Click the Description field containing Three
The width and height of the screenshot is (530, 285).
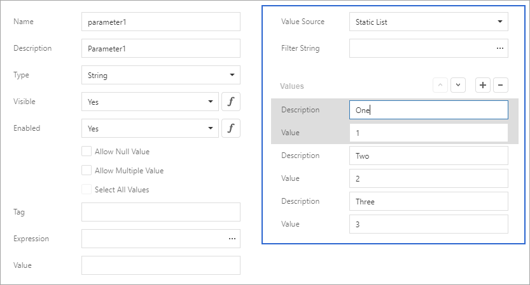(428, 202)
